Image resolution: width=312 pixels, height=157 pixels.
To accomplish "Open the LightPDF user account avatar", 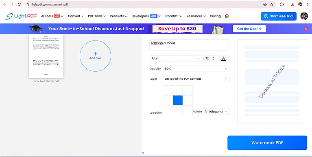I will click(x=304, y=16).
